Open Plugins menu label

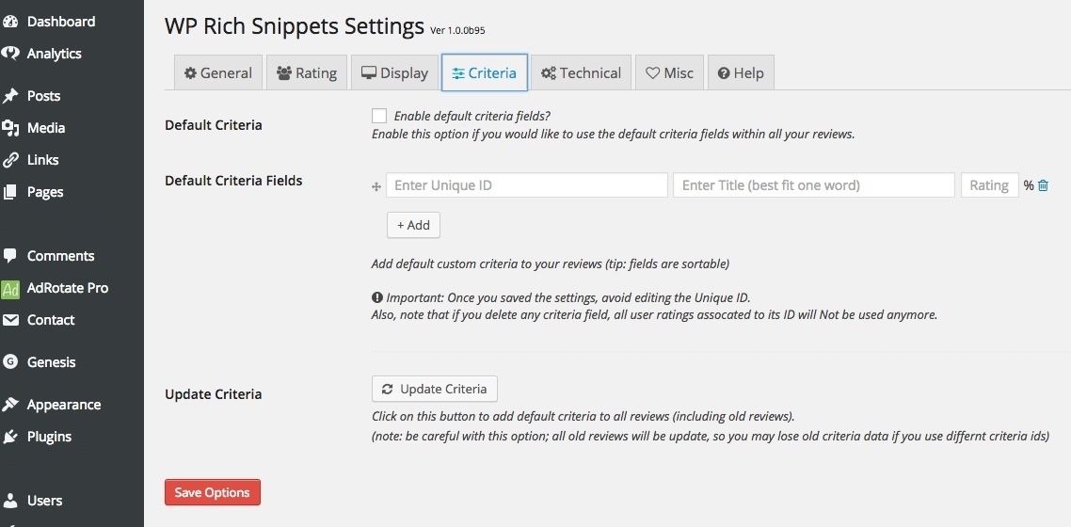tap(49, 437)
